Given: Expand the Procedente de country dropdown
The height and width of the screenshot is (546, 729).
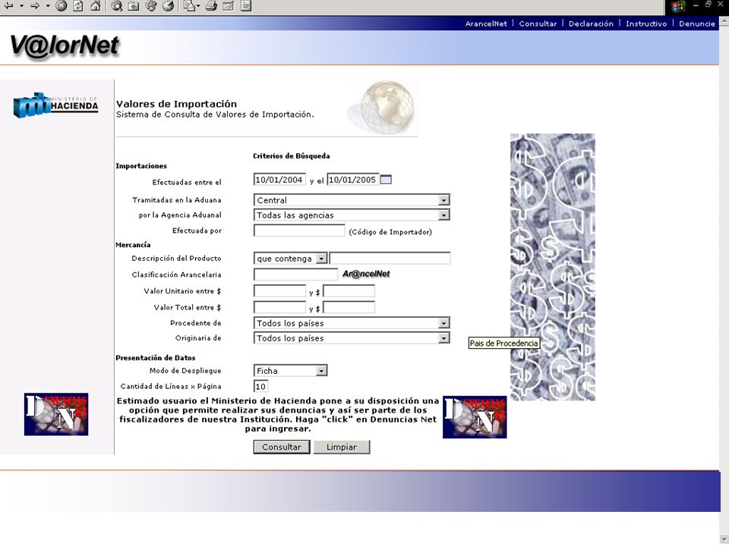Looking at the screenshot, I should click(352, 323).
